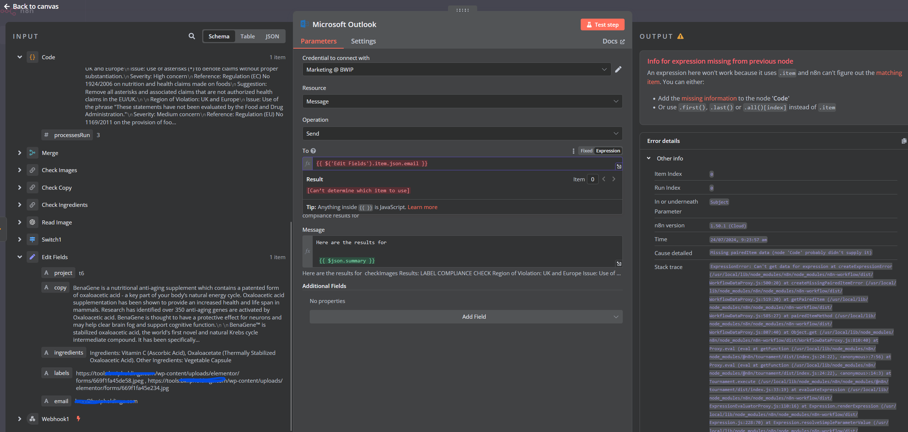Click the missing information link
Viewport: 908px width, 432px height.
pyautogui.click(x=709, y=98)
